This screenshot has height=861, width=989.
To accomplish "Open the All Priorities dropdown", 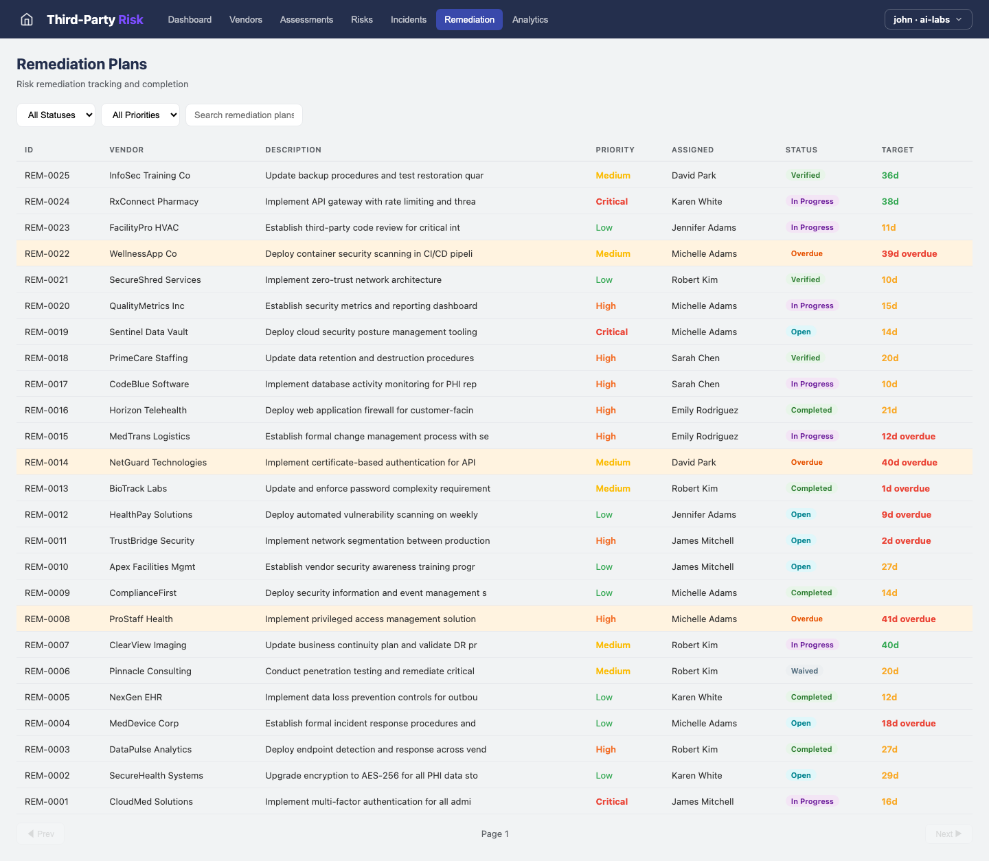I will 140,115.
